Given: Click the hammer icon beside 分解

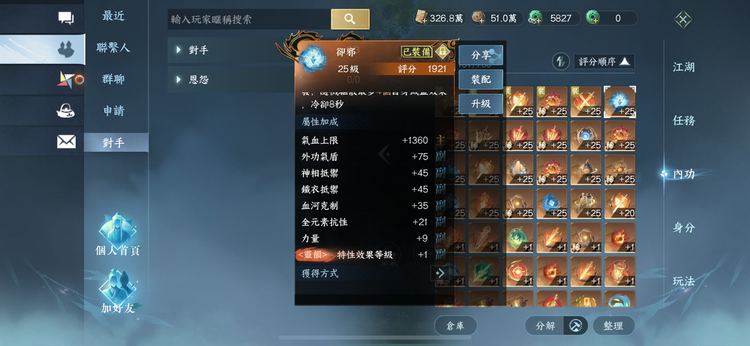Looking at the screenshot, I should pyautogui.click(x=575, y=326).
